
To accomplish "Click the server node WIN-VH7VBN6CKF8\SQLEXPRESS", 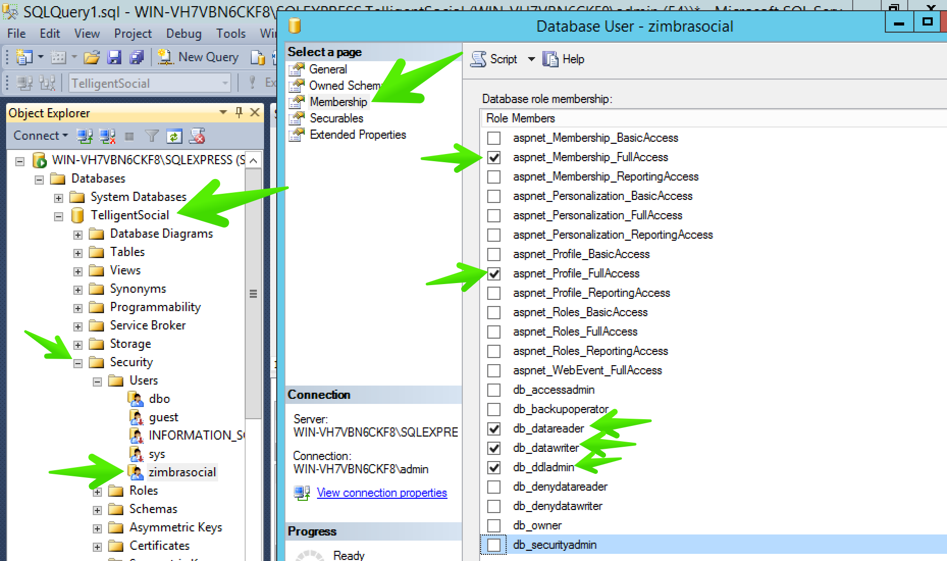I will click(x=148, y=160).
